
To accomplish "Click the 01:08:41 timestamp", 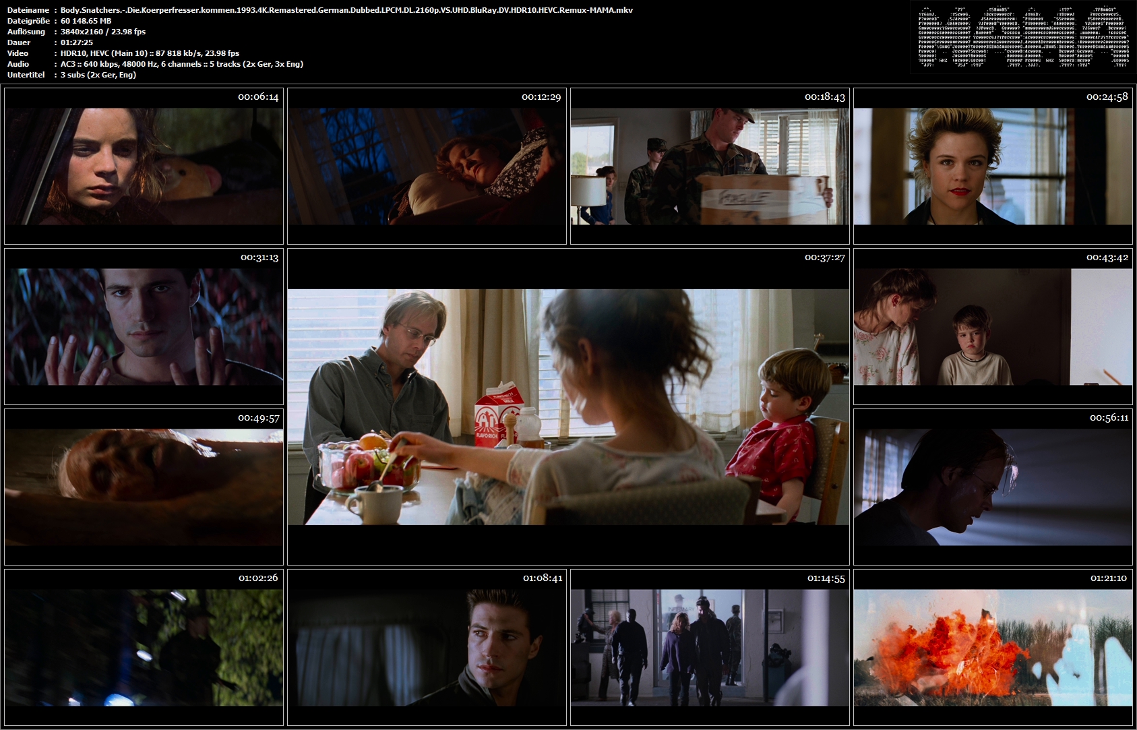I will 543,578.
